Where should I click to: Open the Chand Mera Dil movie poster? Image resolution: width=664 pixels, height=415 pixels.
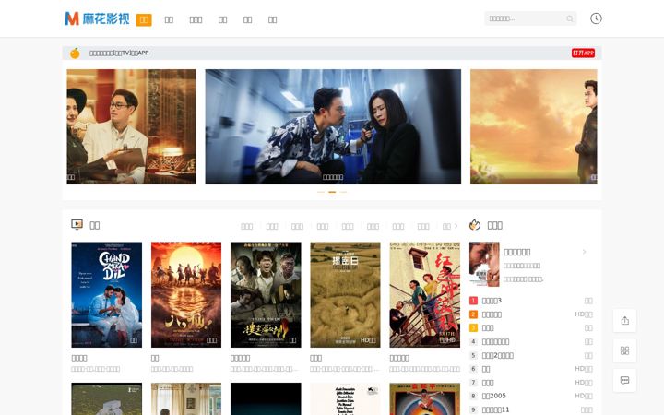[x=107, y=295]
